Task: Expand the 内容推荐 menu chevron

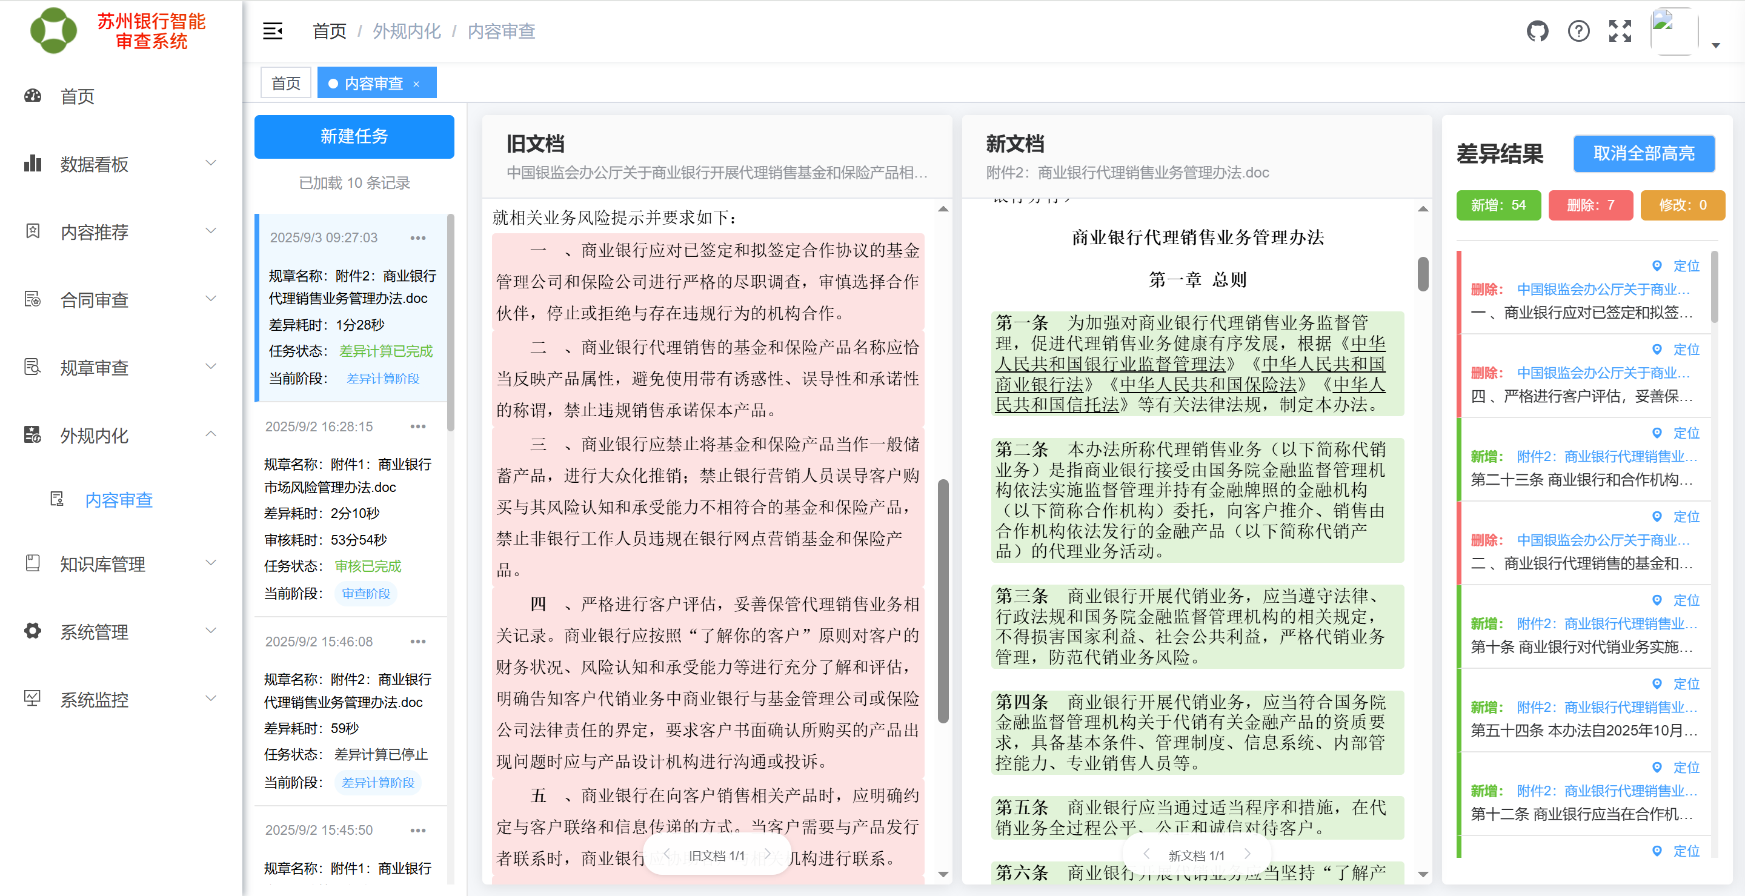Action: pos(211,231)
